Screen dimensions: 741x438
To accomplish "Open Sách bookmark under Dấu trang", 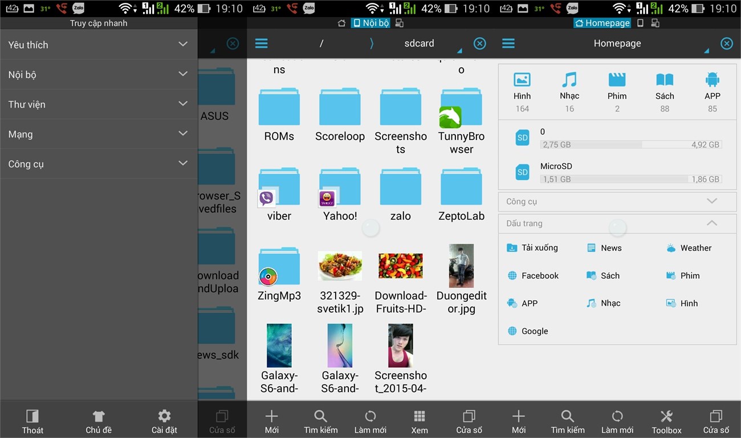I will [x=603, y=275].
